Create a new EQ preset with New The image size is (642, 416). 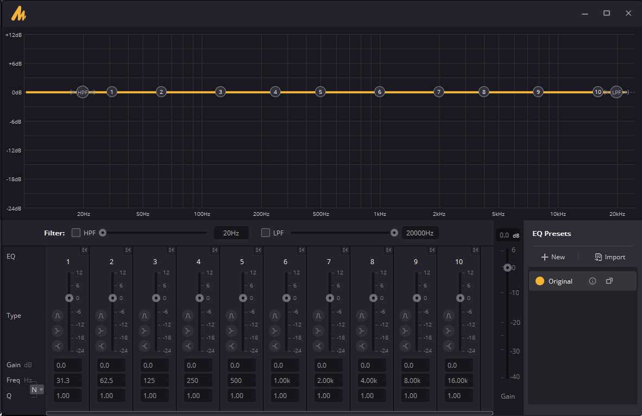click(x=553, y=257)
